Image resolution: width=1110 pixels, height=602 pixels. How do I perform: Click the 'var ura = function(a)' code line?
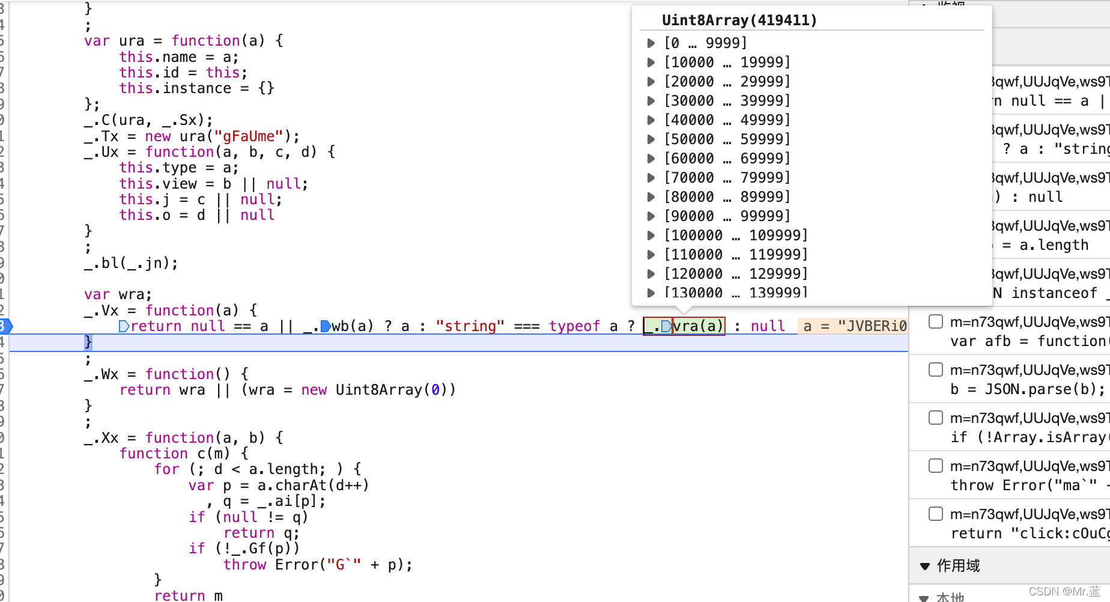(184, 41)
